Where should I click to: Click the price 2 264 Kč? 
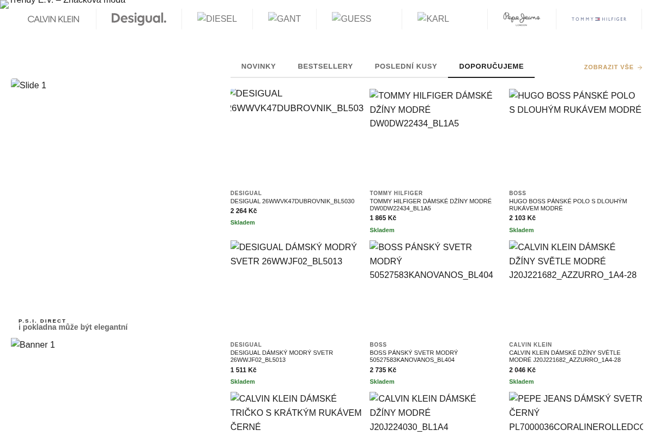(x=243, y=211)
